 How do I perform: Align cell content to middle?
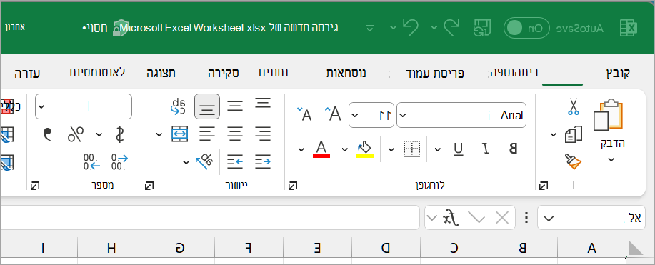tap(235, 106)
